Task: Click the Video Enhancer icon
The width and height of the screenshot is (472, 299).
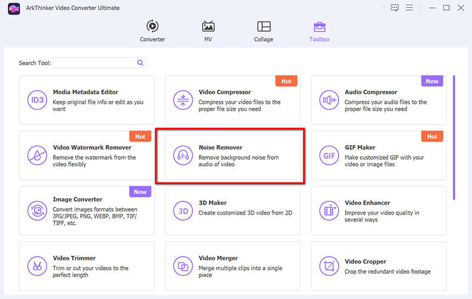Action: pos(329,211)
